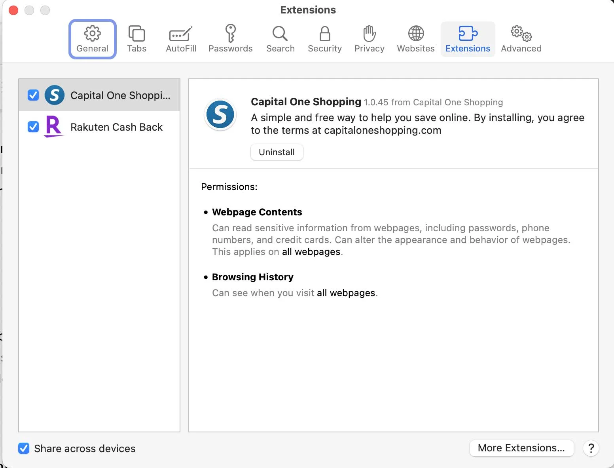This screenshot has height=468, width=614.
Task: Click the Browsing History permission heading
Action: tap(253, 277)
